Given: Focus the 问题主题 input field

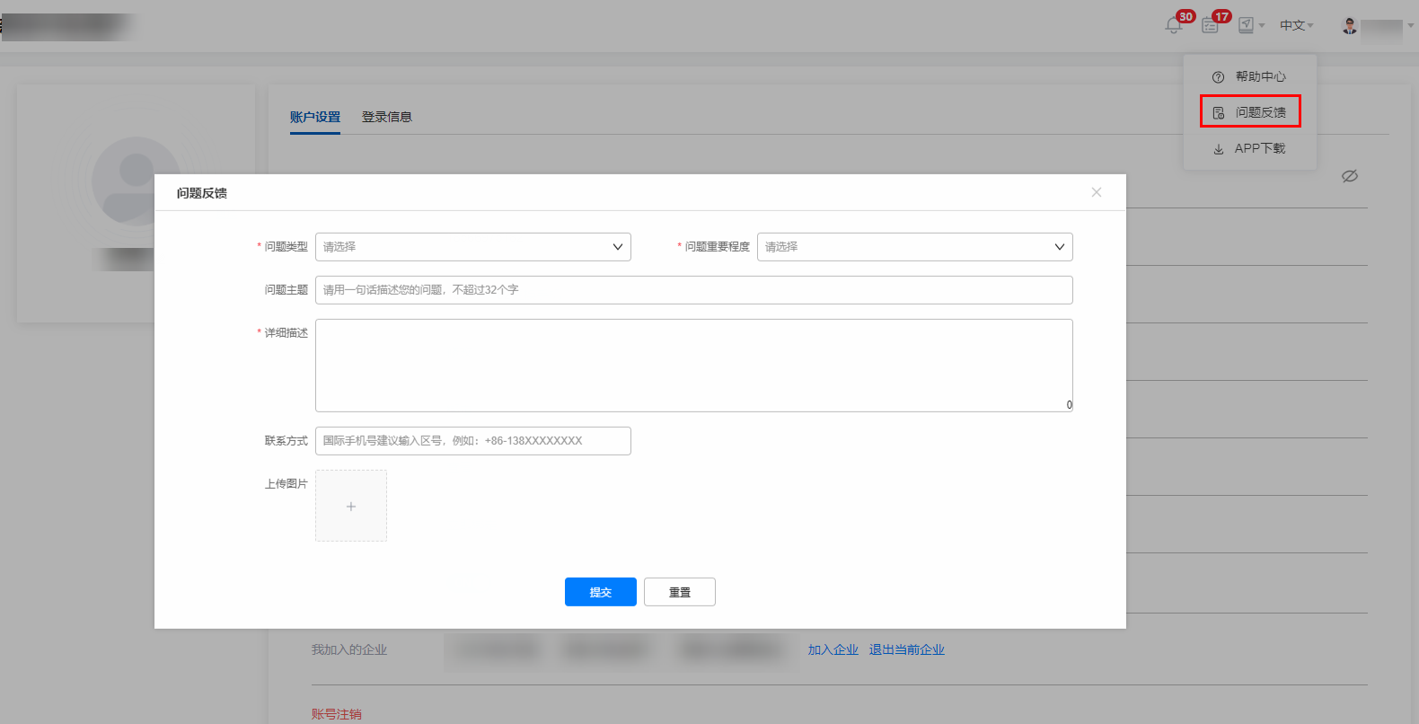Looking at the screenshot, I should point(694,290).
